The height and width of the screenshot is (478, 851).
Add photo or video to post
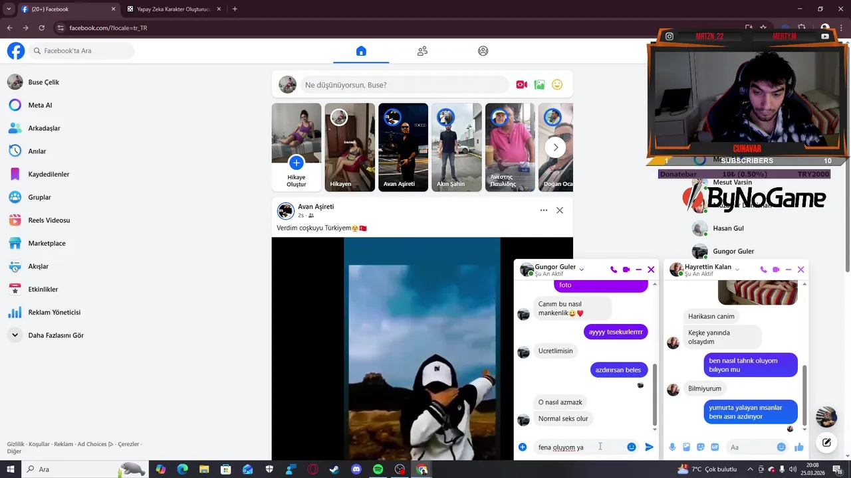point(540,85)
